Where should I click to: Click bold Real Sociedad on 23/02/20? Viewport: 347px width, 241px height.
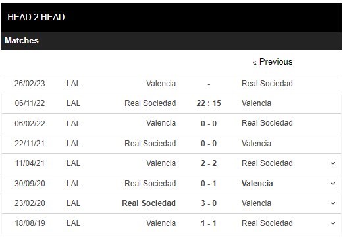tap(149, 203)
